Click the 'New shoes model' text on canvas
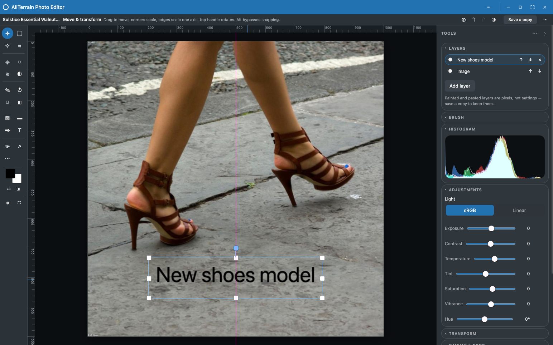Viewport: 553px width, 345px height. [236, 275]
